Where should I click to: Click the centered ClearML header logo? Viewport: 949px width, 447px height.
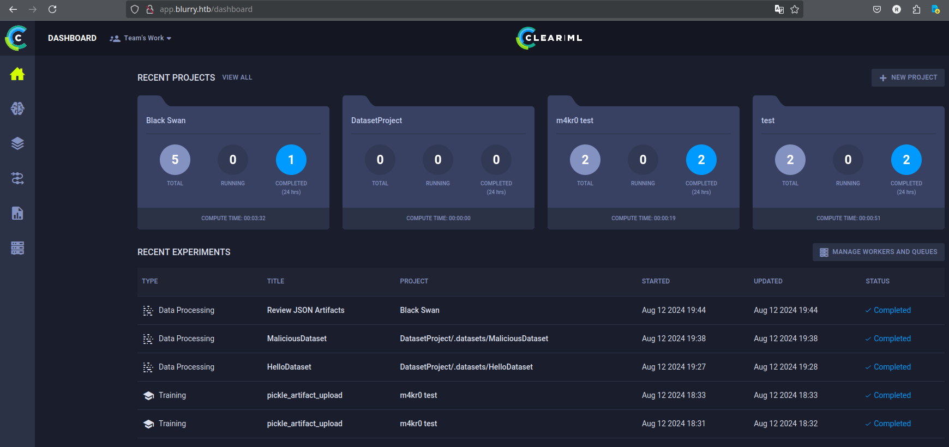tap(549, 38)
